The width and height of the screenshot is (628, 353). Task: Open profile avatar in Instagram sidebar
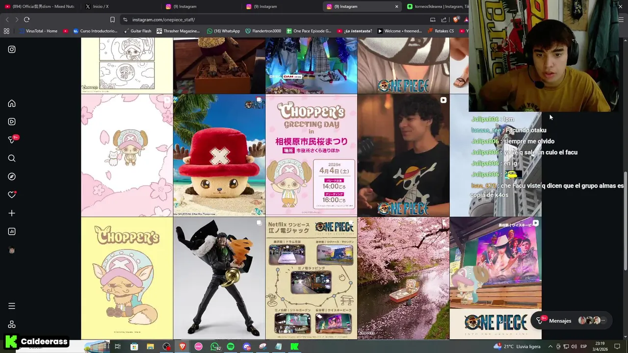(12, 250)
